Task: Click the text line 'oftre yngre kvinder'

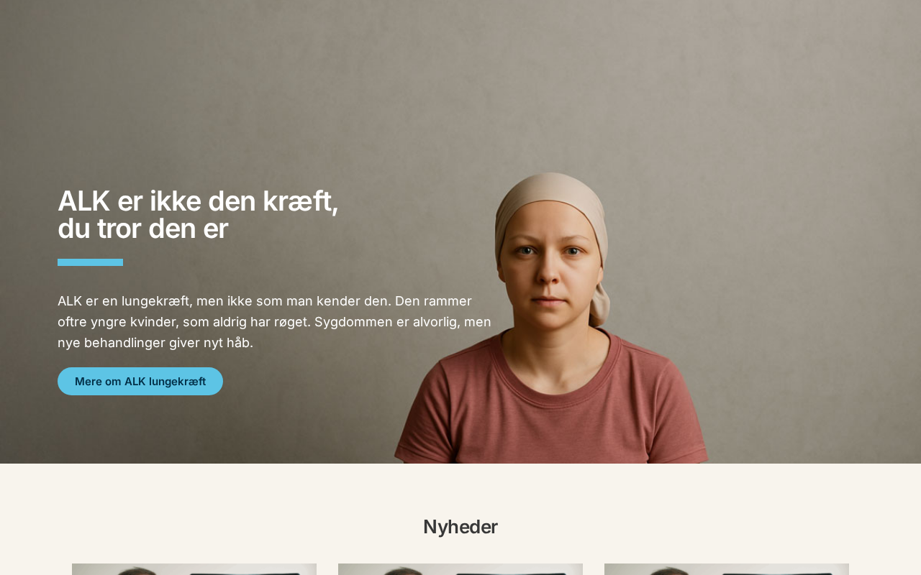Action: pyautogui.click(x=274, y=322)
